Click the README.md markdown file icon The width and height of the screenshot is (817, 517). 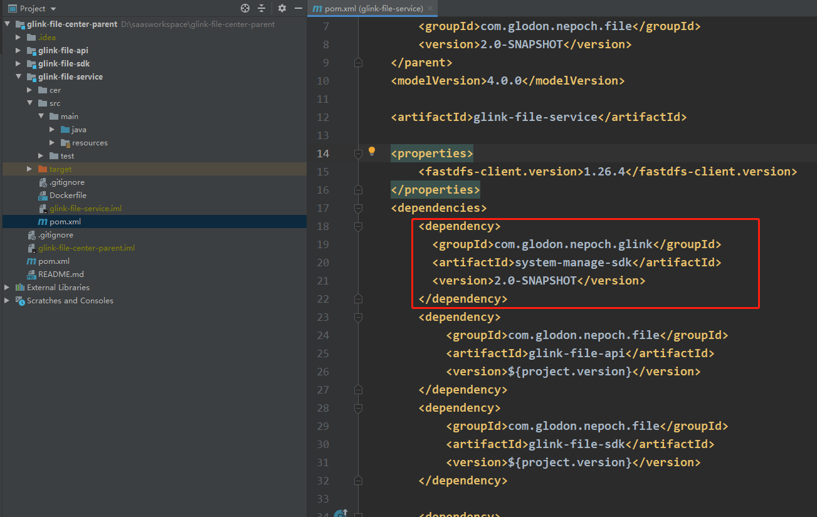pyautogui.click(x=32, y=274)
